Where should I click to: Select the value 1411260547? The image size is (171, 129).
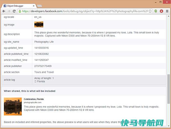point(41,60)
